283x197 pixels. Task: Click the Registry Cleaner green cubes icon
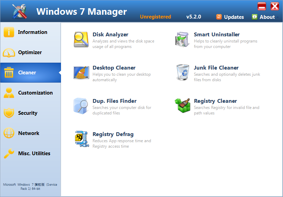(183, 106)
